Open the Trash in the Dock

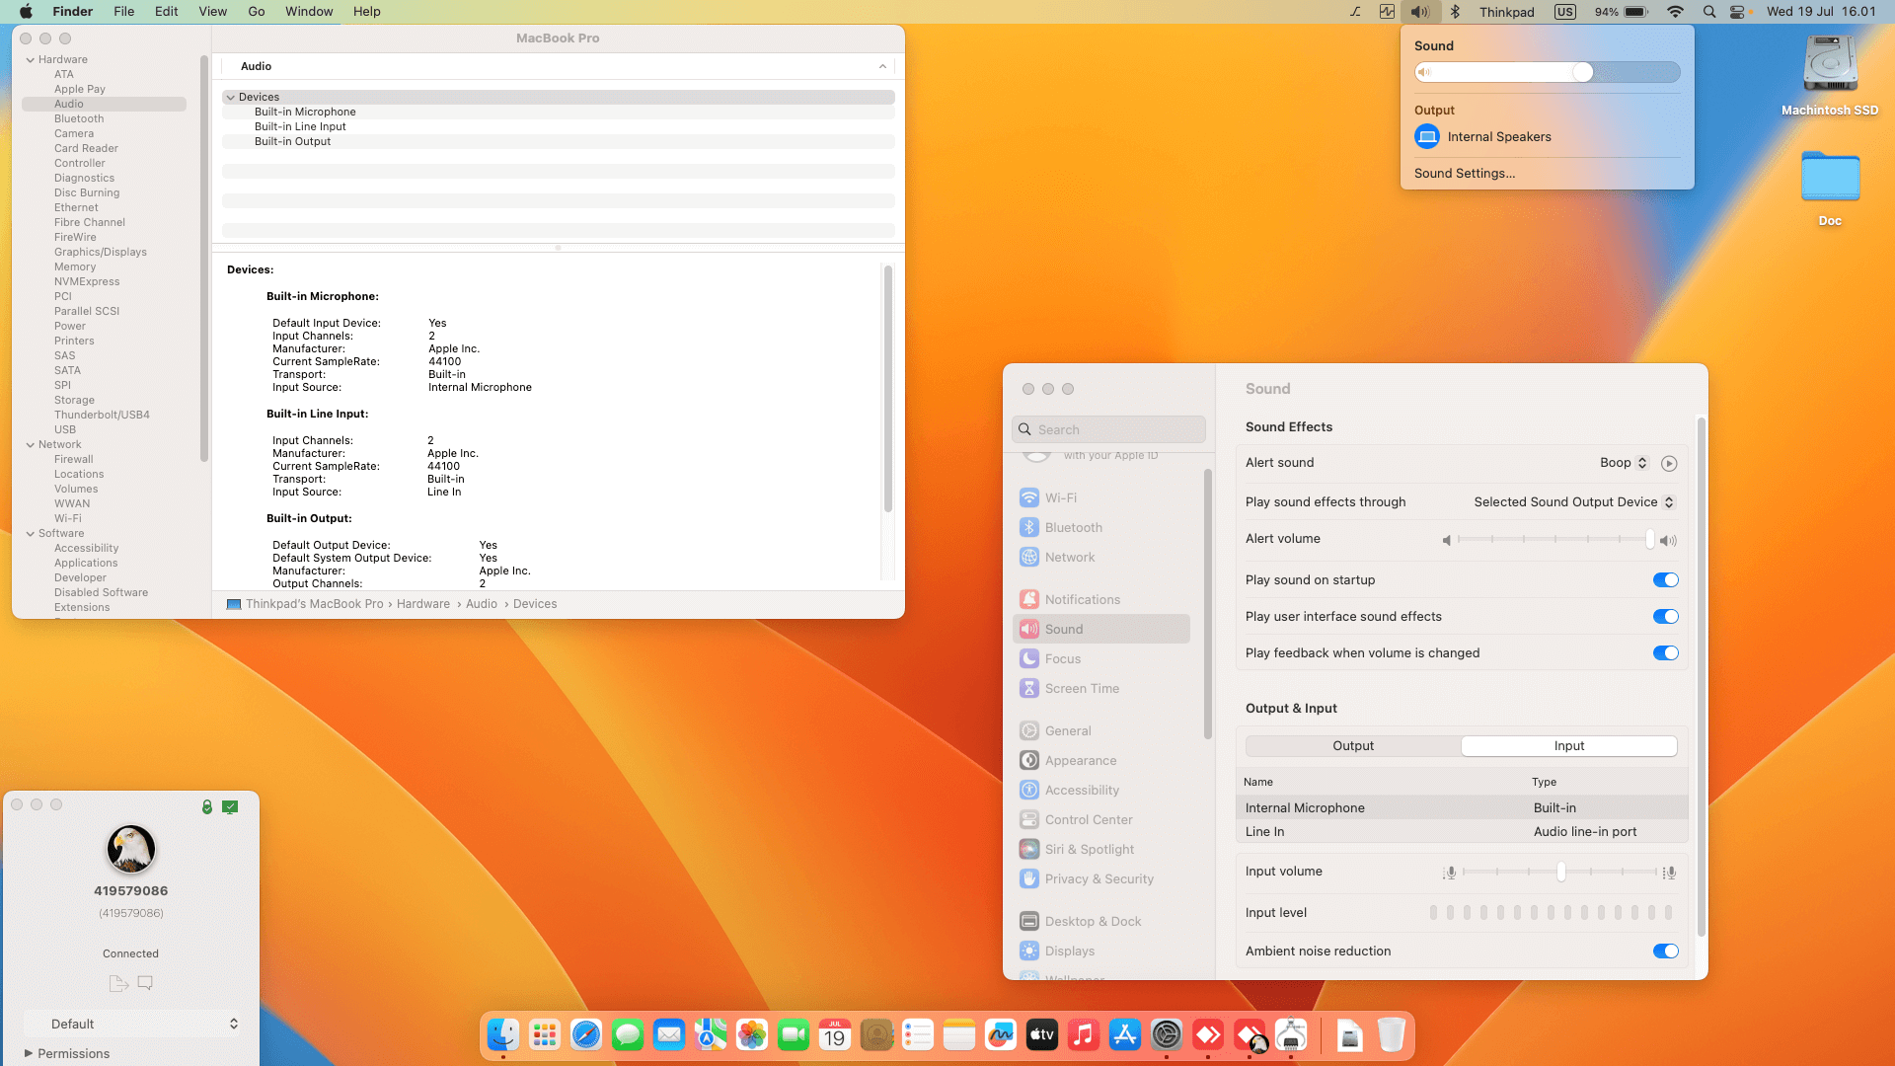click(1392, 1034)
